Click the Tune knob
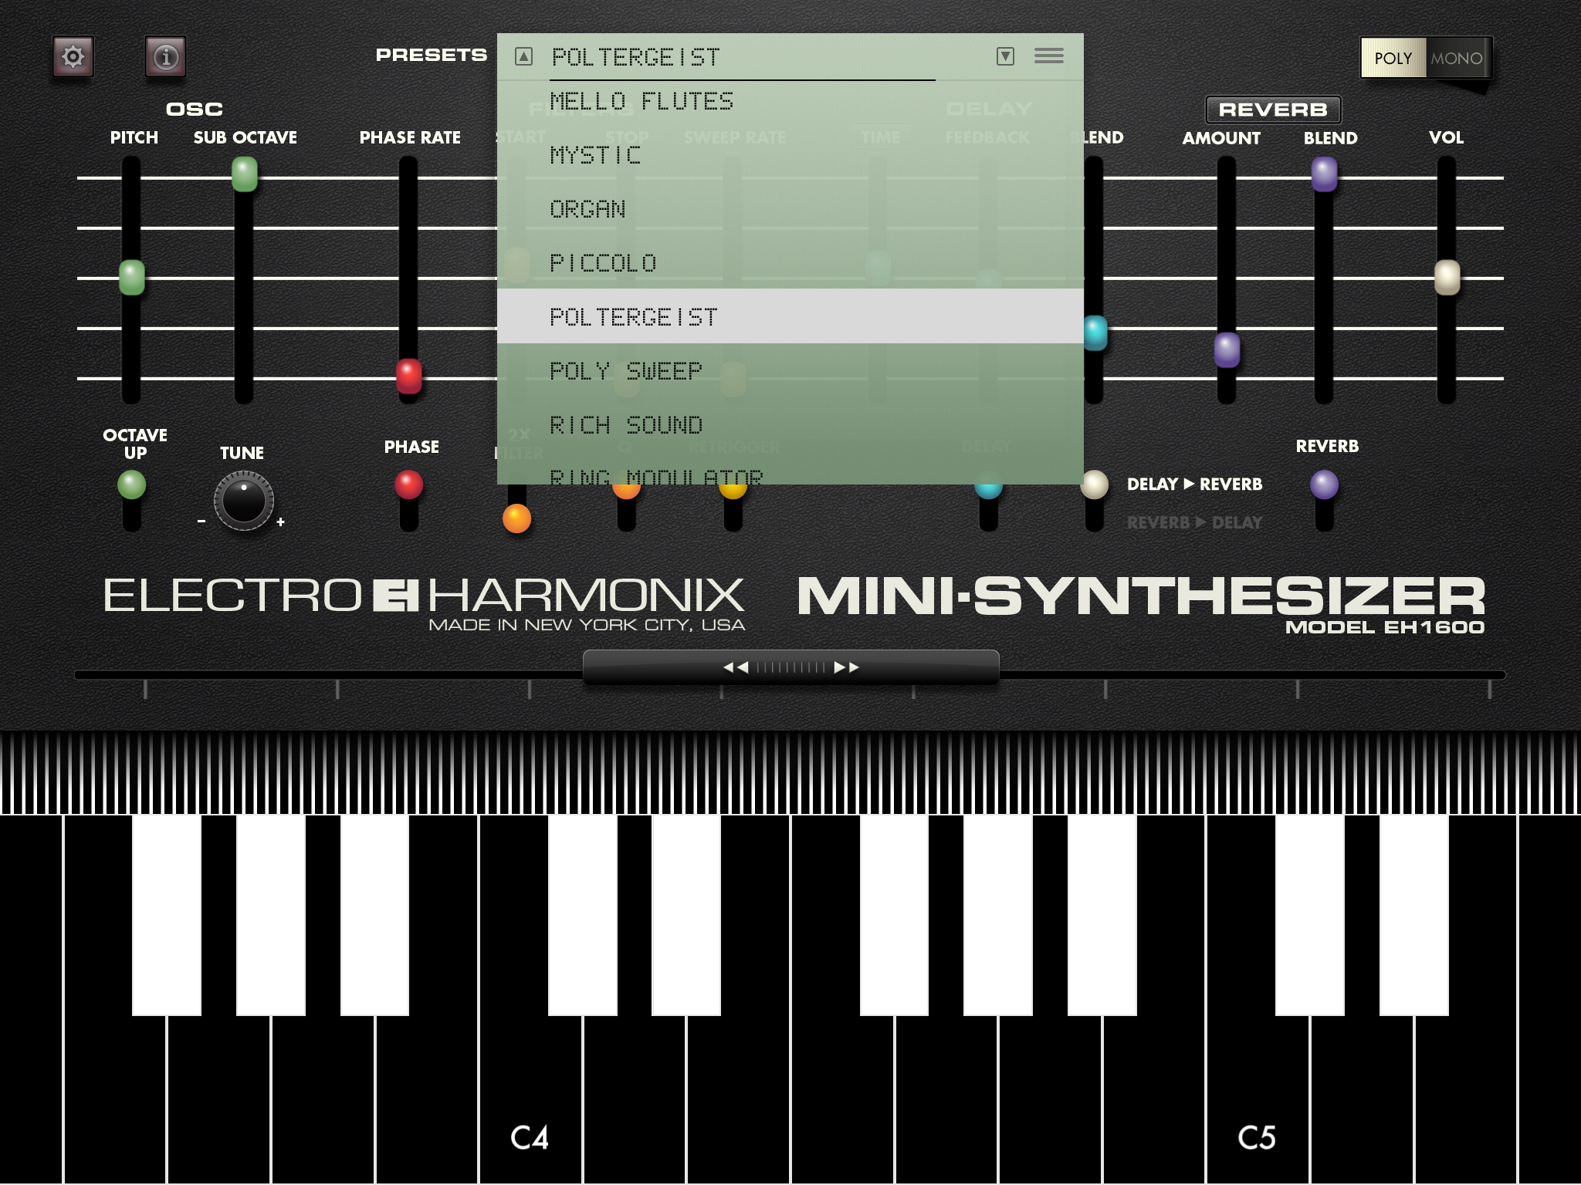Screen dimensions: 1581x1185 [x=244, y=501]
